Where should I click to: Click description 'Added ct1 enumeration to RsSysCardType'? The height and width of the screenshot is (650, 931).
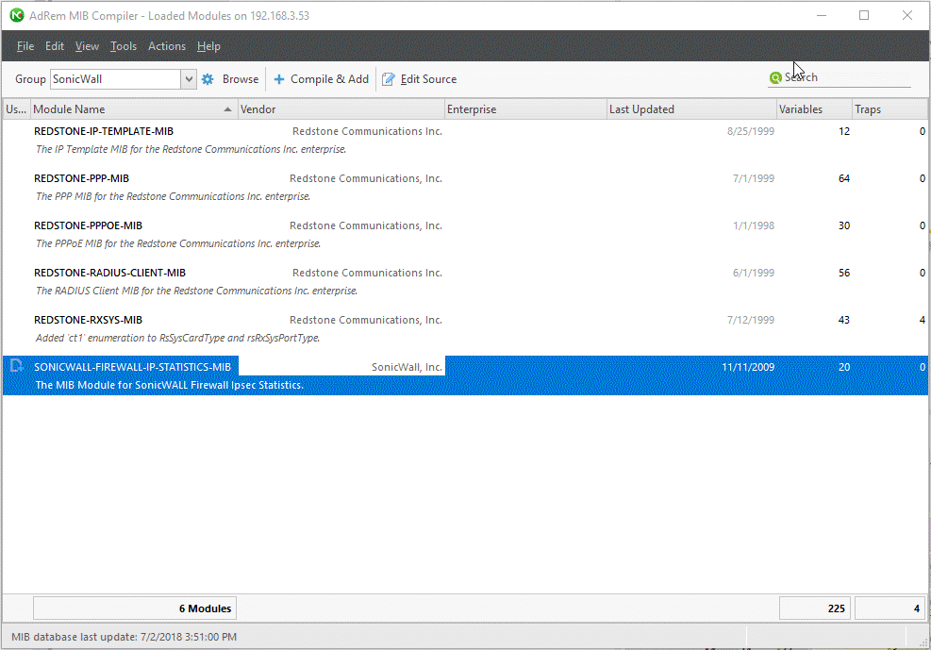click(x=177, y=338)
